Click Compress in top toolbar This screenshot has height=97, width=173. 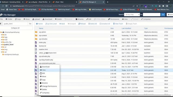(x=146, y=19)
